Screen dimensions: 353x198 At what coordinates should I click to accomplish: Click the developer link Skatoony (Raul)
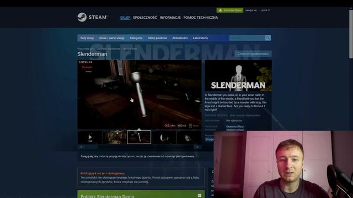click(235, 127)
